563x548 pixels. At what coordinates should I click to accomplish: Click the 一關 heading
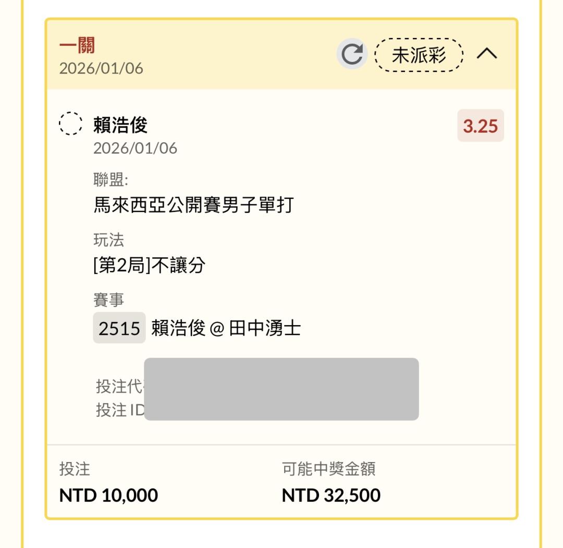pos(77,46)
